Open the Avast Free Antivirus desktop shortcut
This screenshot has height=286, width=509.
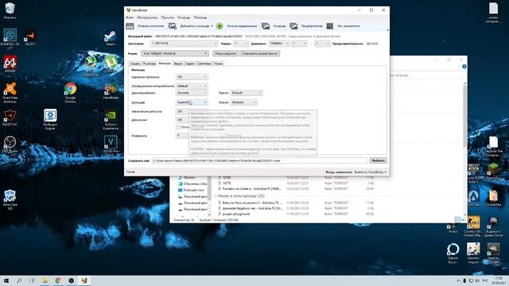(10, 92)
